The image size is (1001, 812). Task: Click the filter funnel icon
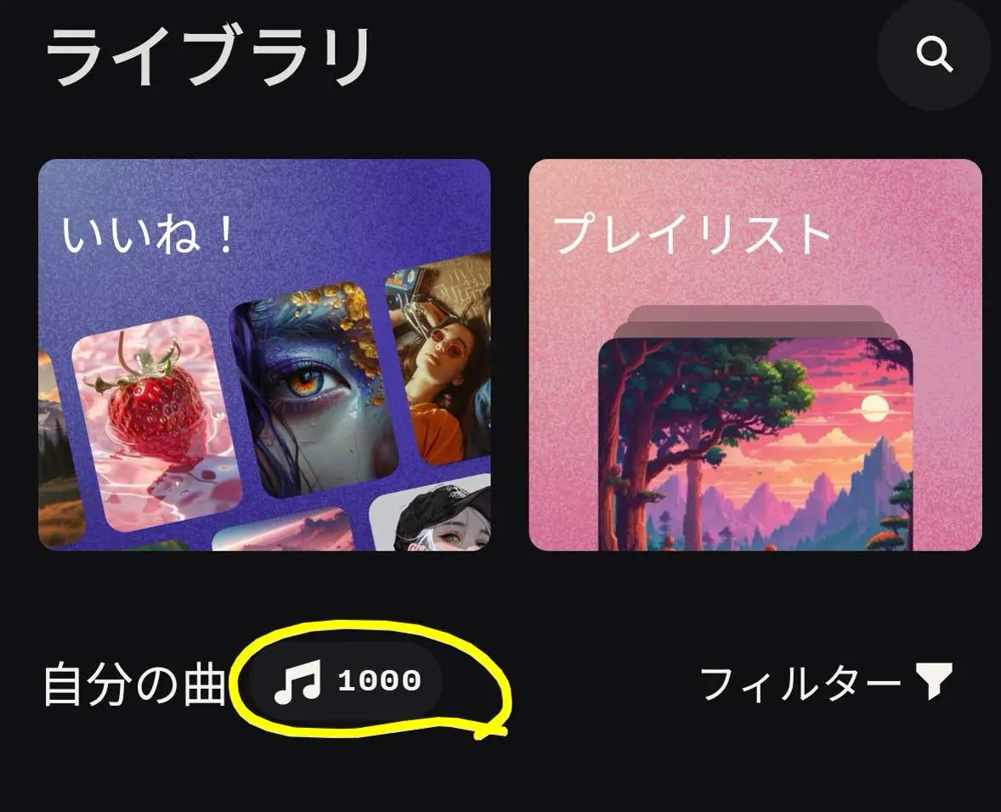point(934,680)
